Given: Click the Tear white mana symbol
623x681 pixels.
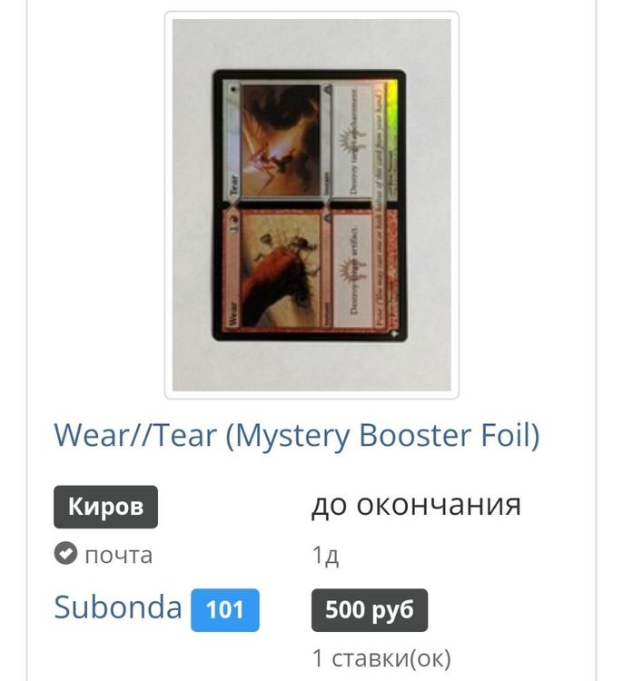Looking at the screenshot, I should coord(234,90).
